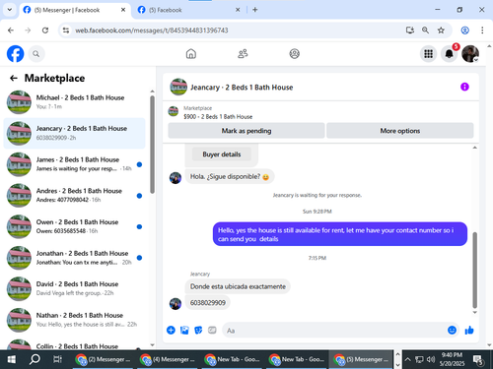This screenshot has height=369, width=493.
Task: Open Task View on taskbar
Action: point(57,359)
